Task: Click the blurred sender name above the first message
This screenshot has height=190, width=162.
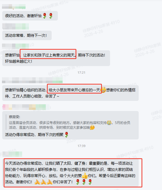Action: 14,6
